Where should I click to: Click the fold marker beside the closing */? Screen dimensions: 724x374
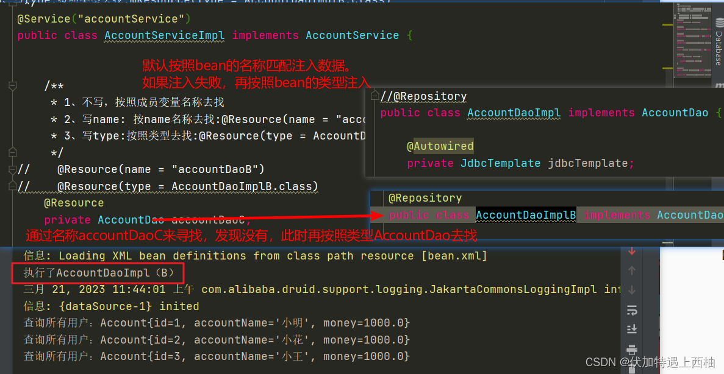point(12,152)
